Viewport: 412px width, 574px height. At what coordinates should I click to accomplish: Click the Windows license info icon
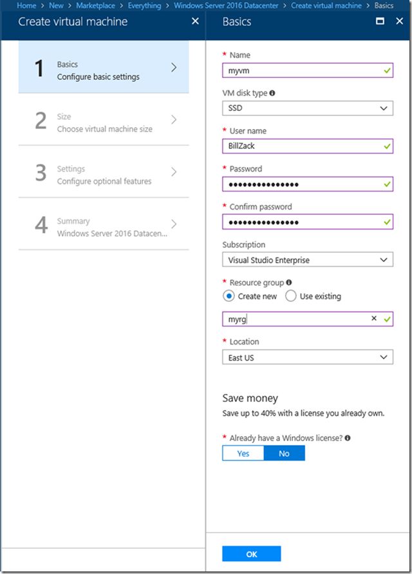(x=348, y=438)
